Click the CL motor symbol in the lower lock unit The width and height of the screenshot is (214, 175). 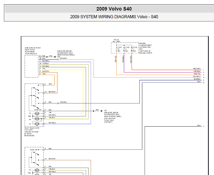click(37, 170)
